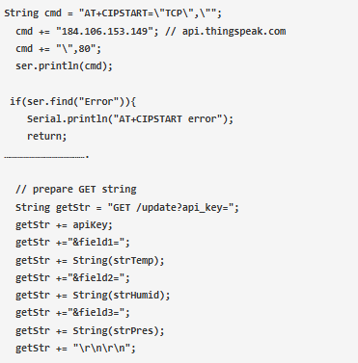Click the Serial.println AT+CIPSTART error line
The width and height of the screenshot is (358, 363).
130,119
